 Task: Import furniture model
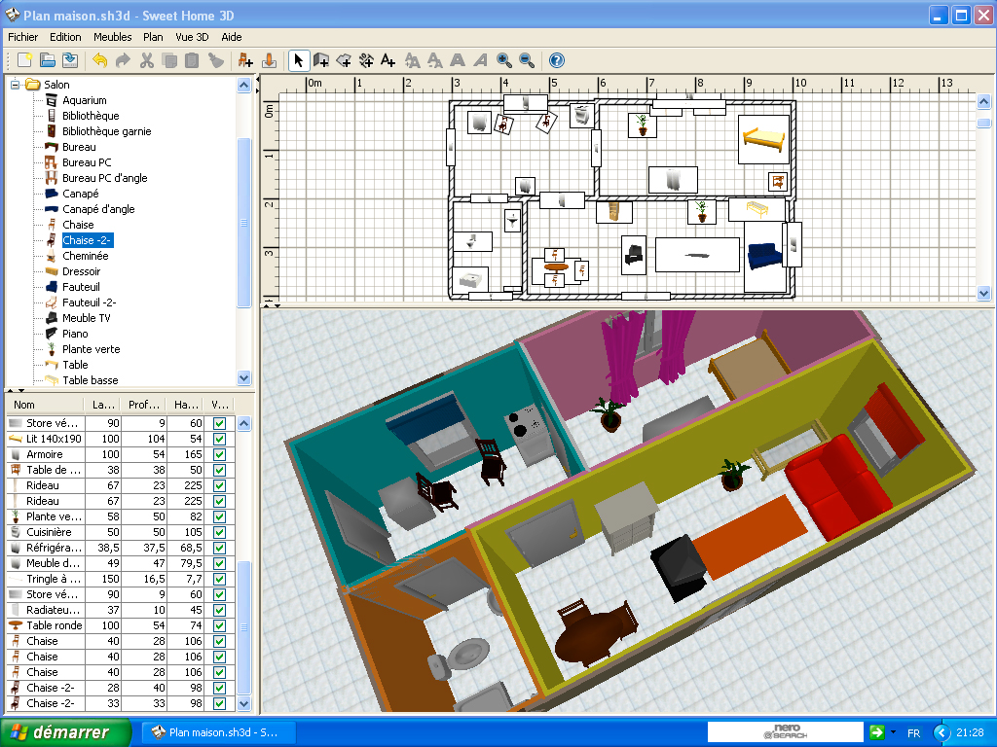click(x=269, y=60)
